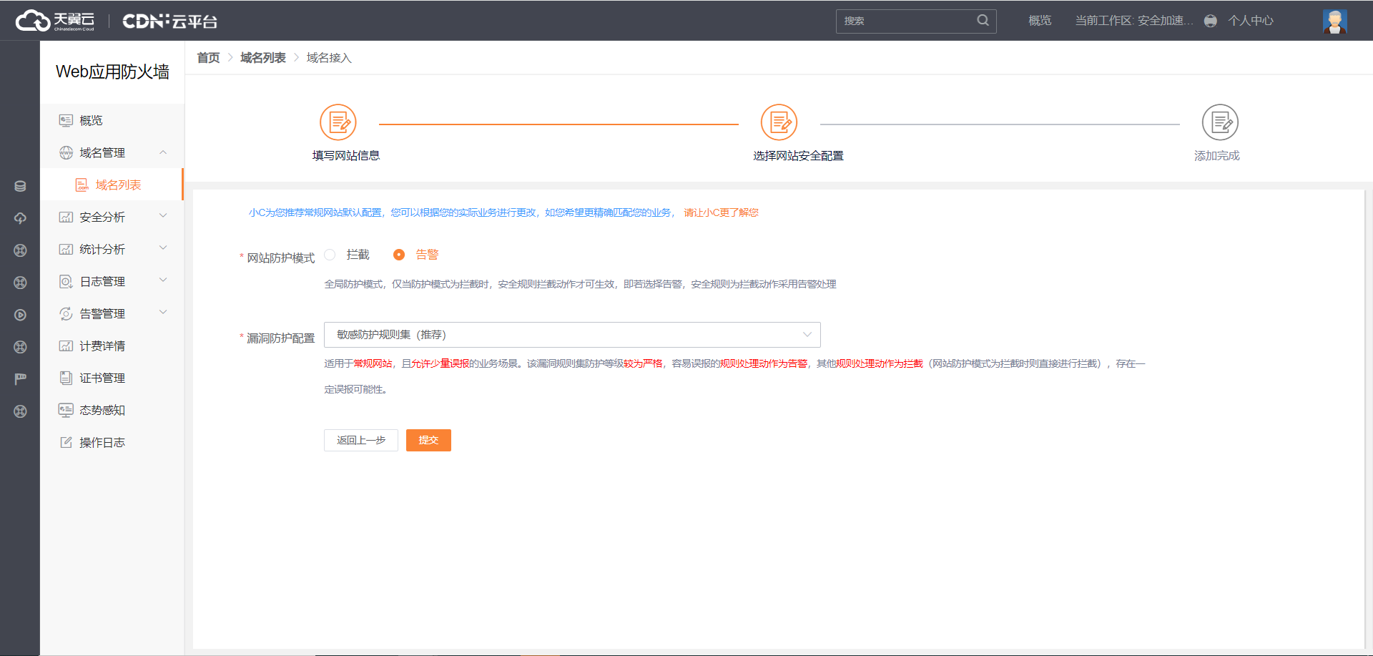Select the 告警 protection mode radio button
Viewport: 1373px width, 656px height.
coord(399,255)
